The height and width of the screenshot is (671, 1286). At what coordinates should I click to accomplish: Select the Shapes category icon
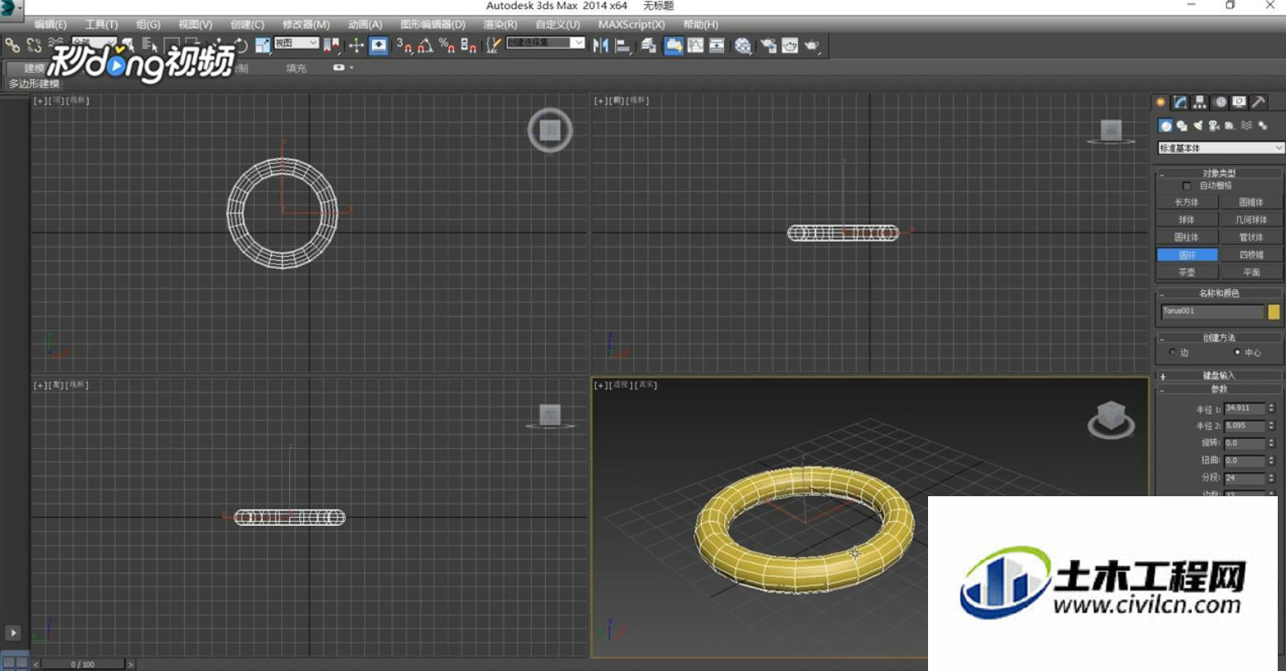1182,126
